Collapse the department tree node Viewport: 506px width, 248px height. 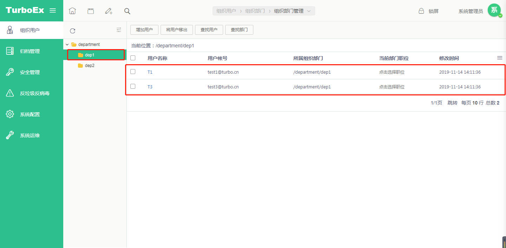(67, 45)
